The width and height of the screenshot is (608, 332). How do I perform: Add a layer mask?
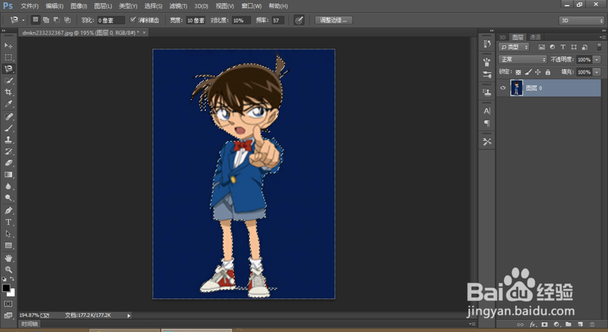(x=544, y=324)
